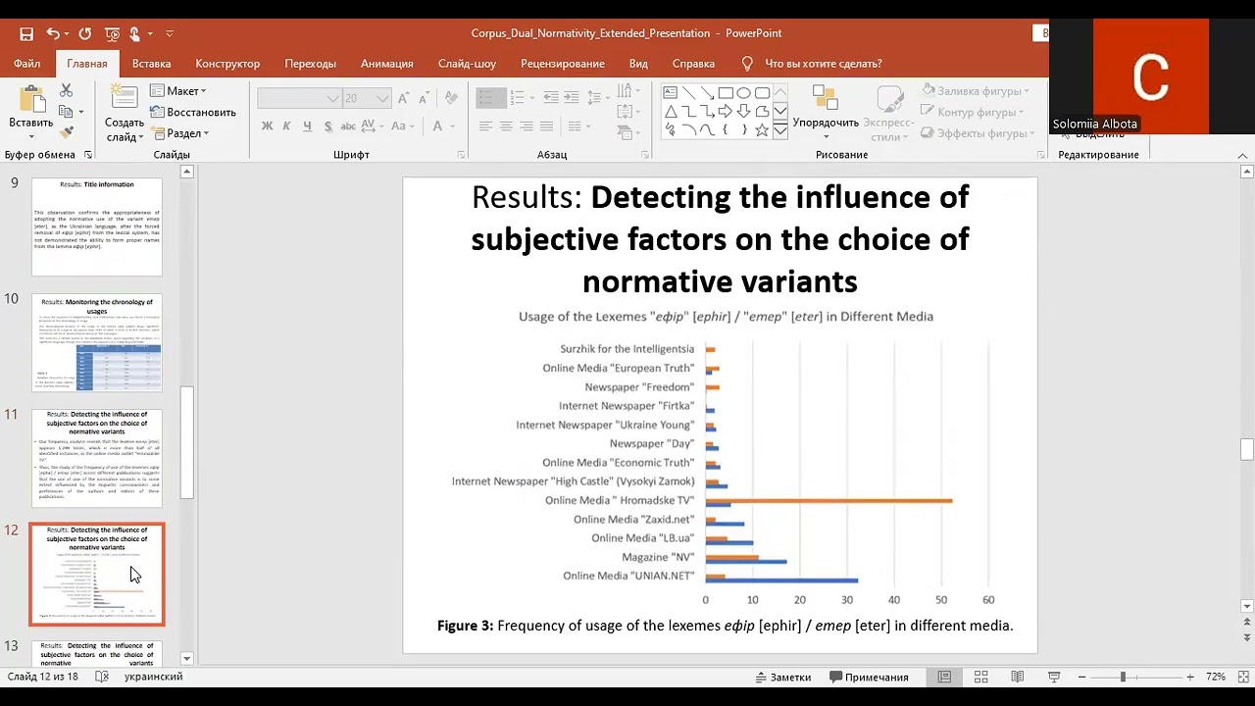Click the Вставить paste clipboard icon
The height and width of the screenshot is (706, 1255).
(x=31, y=100)
